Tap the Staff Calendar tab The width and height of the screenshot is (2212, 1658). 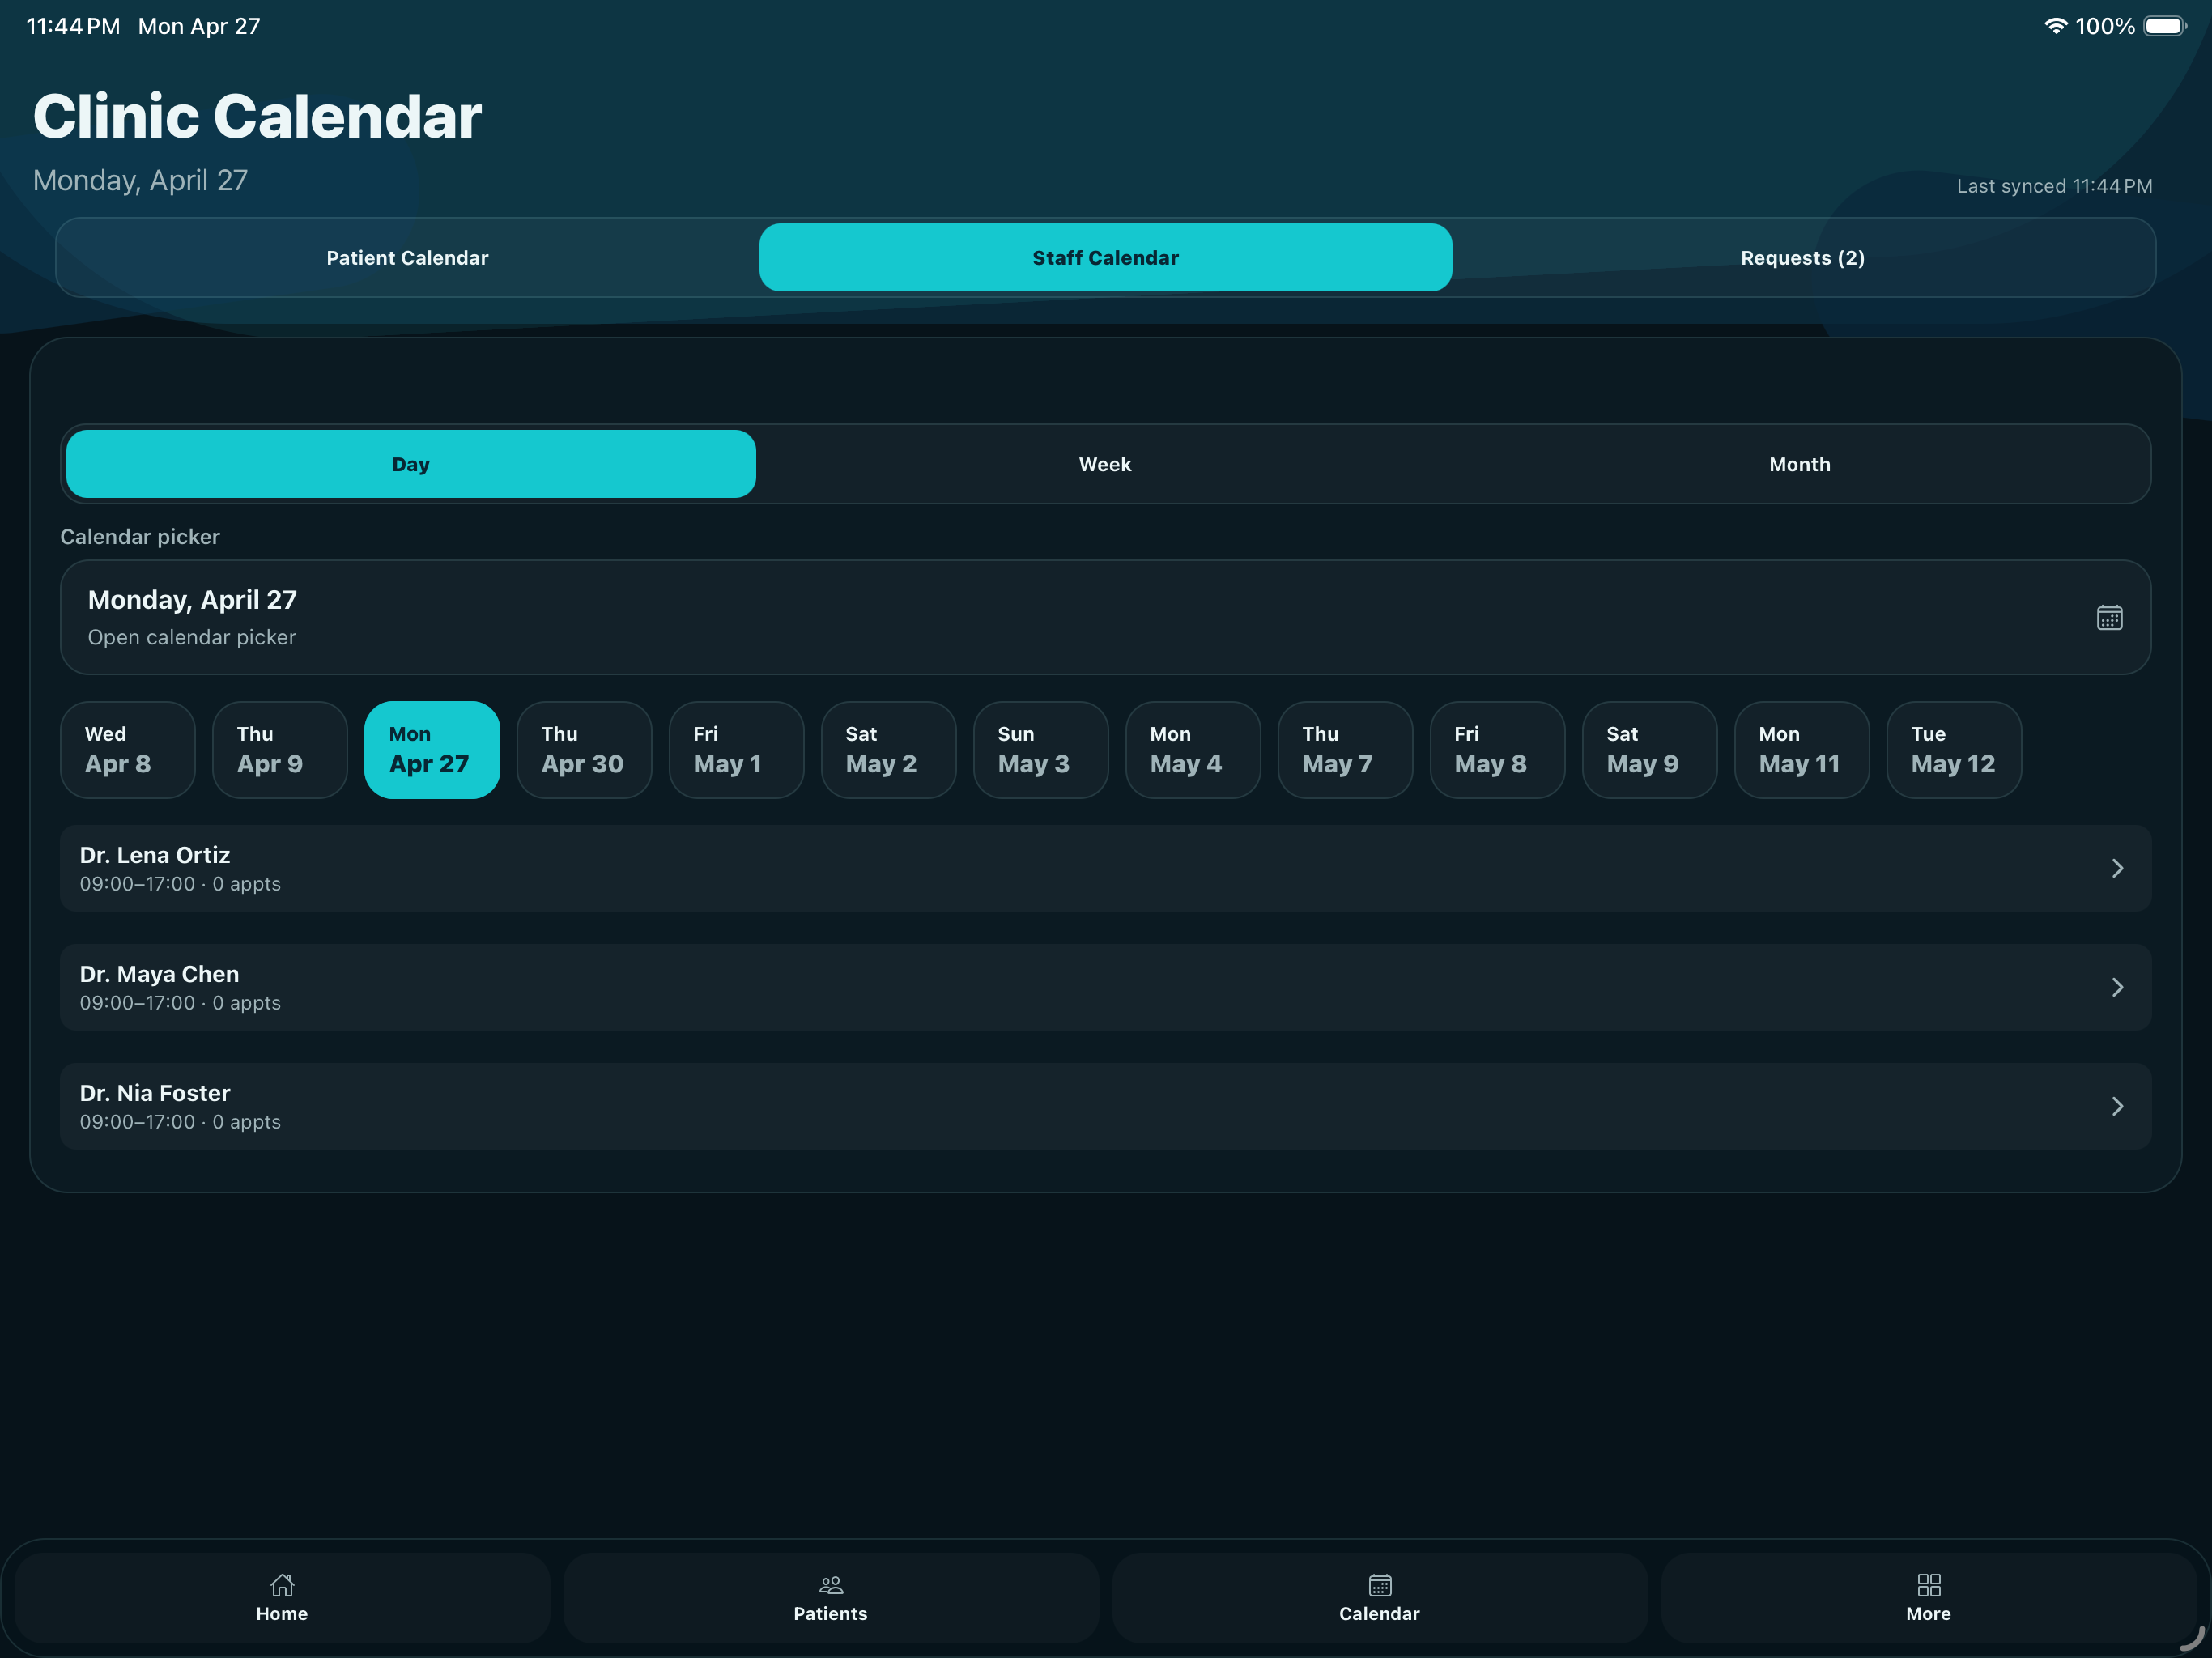point(1104,257)
